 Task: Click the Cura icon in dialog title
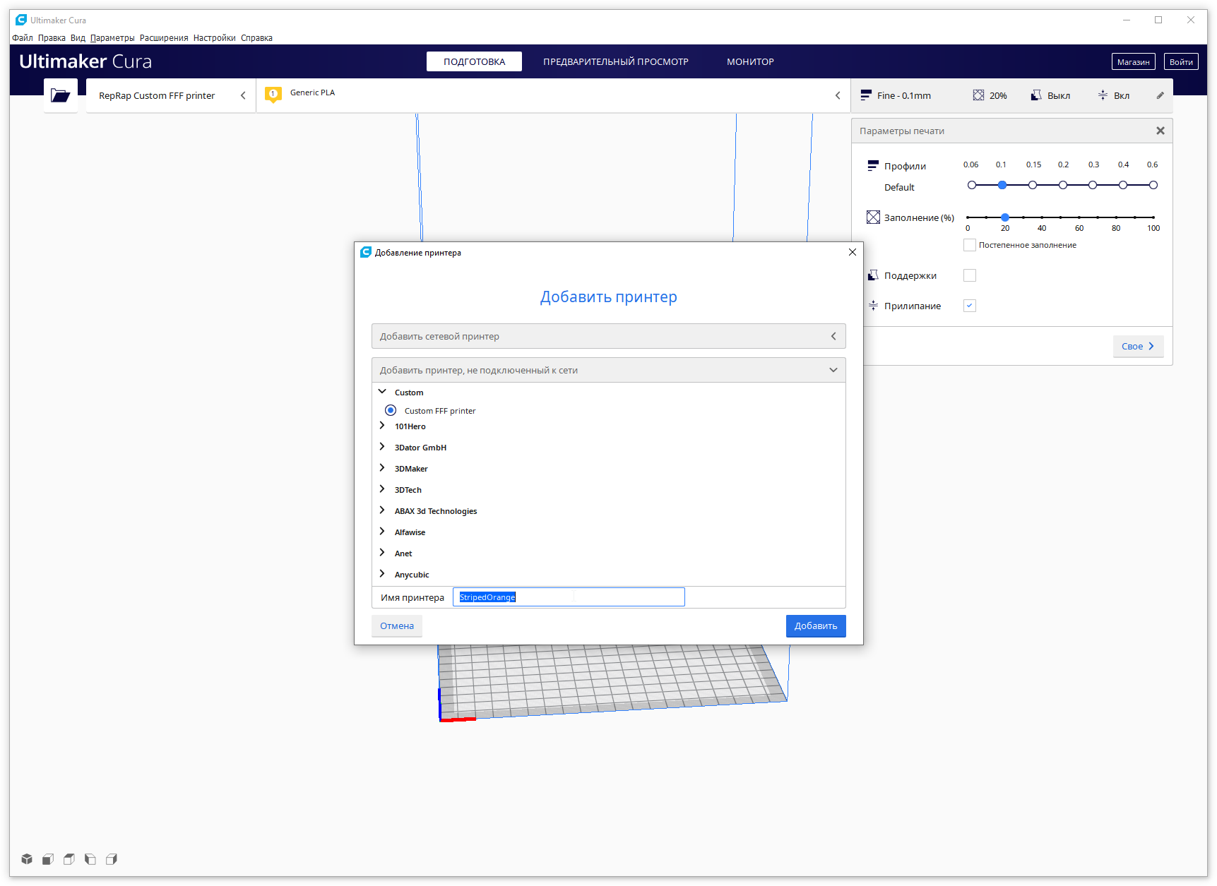click(366, 252)
